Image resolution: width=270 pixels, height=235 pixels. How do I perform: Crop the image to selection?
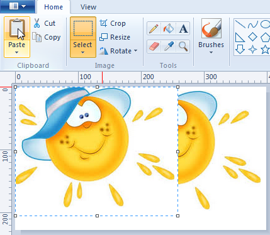click(113, 23)
